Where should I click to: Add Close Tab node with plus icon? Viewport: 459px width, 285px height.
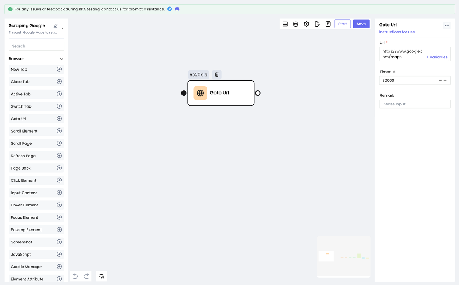59,82
